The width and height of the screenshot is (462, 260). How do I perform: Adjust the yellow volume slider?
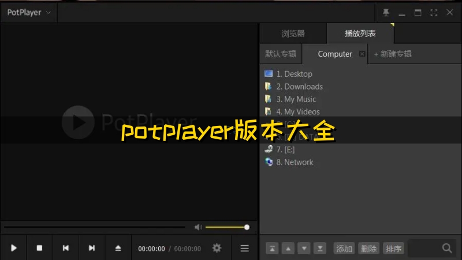click(x=228, y=227)
